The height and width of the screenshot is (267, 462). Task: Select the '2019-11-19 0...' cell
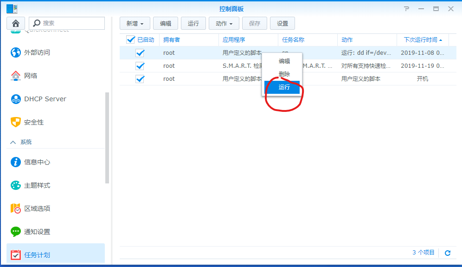(422, 66)
